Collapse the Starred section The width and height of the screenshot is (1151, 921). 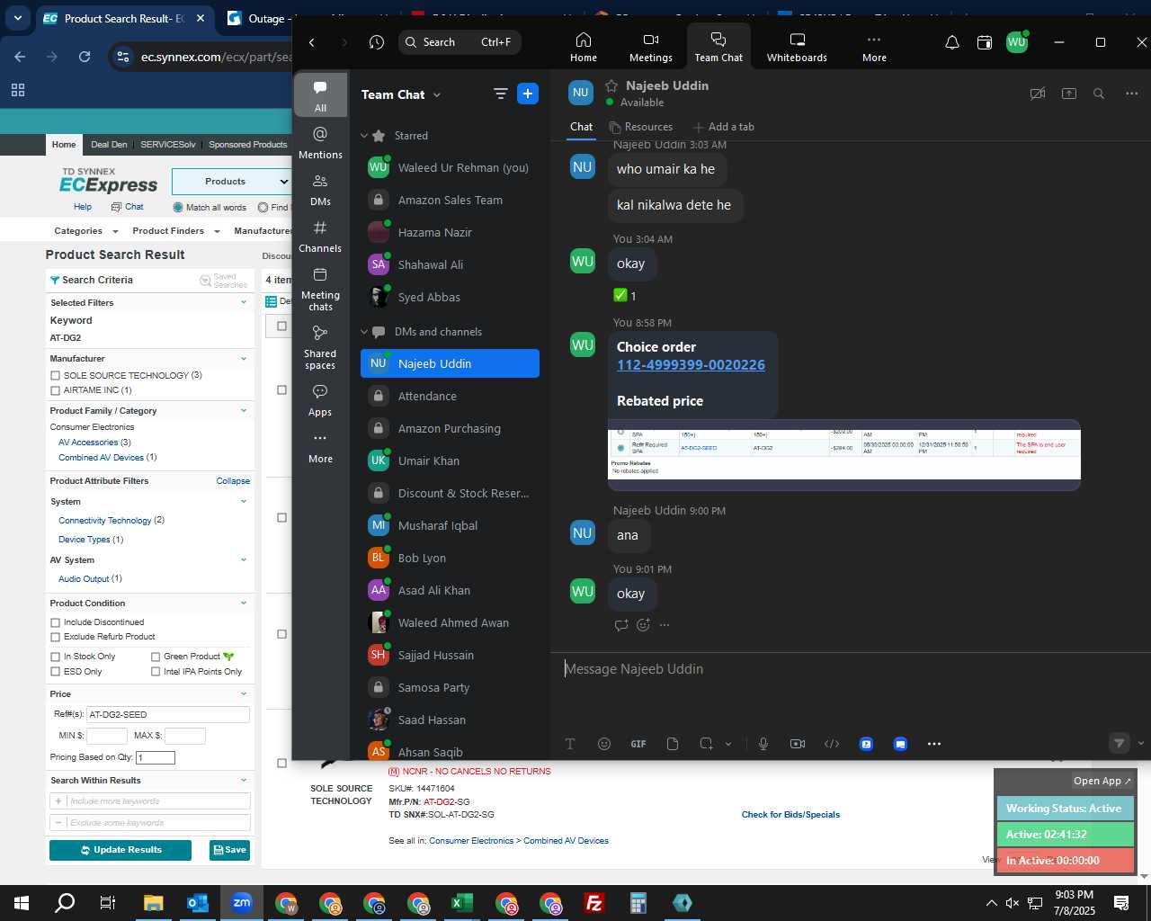(364, 136)
